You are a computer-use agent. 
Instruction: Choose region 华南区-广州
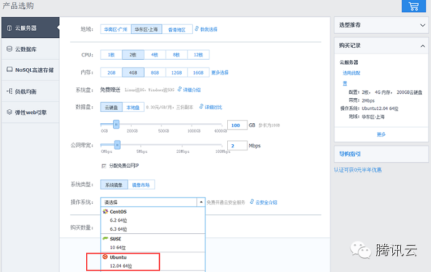pos(116,29)
